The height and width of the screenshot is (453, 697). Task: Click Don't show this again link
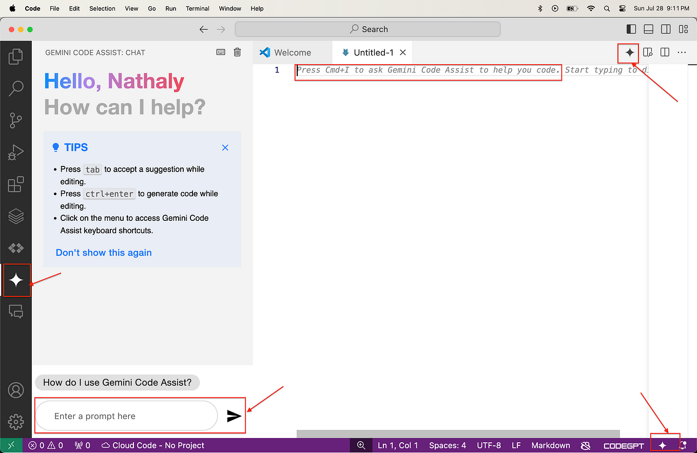[104, 253]
